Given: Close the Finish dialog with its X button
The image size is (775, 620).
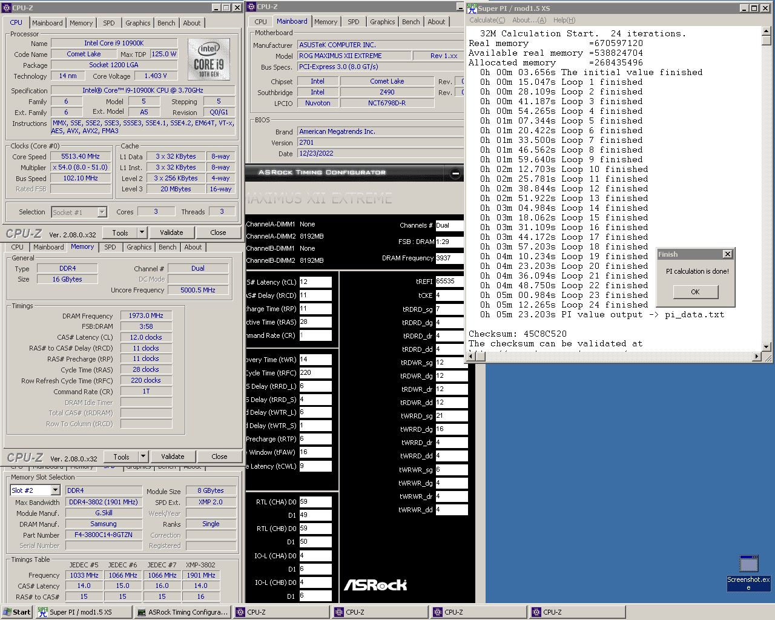Looking at the screenshot, I should [727, 254].
